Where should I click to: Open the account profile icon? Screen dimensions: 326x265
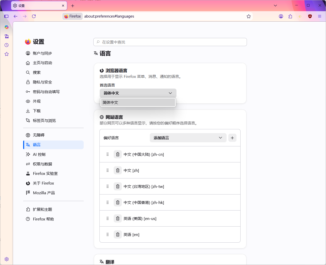pyautogui.click(x=281, y=16)
